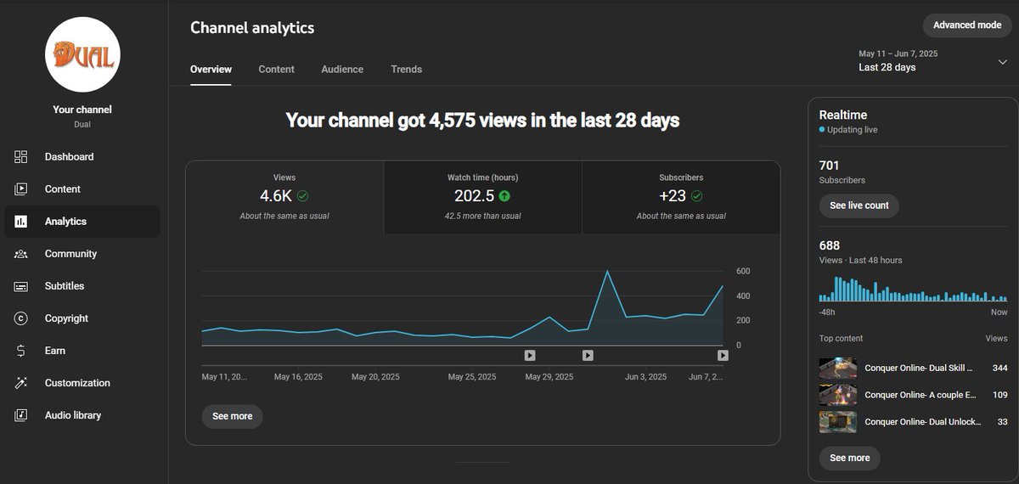This screenshot has height=484, width=1019.
Task: Click the Conquer Online- Dual Unlock... title
Action: pyautogui.click(x=923, y=422)
